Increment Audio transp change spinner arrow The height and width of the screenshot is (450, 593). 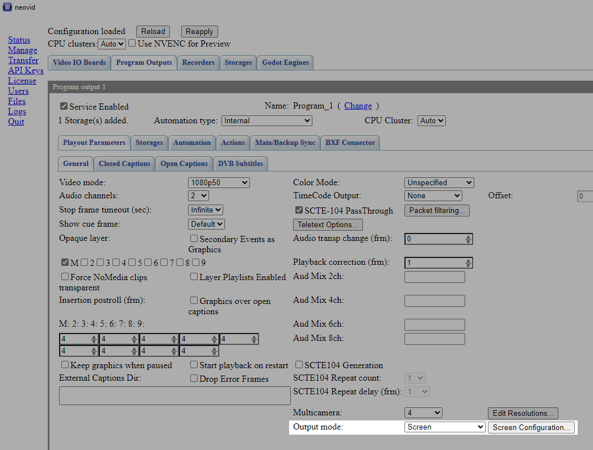click(x=468, y=237)
